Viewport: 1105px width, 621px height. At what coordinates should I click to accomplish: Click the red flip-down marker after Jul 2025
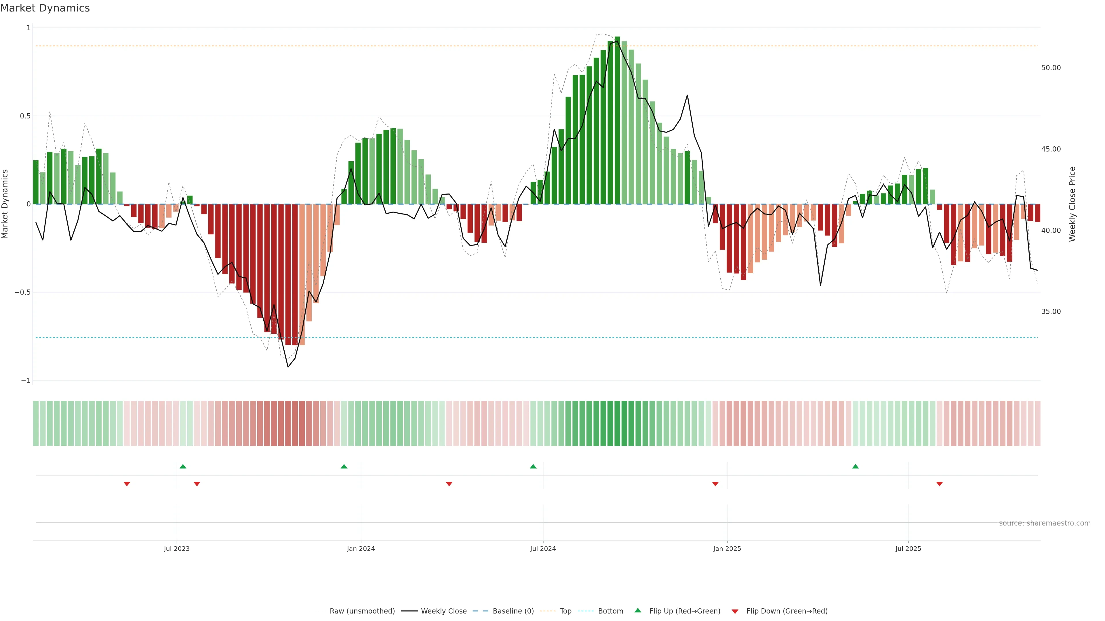coord(940,484)
